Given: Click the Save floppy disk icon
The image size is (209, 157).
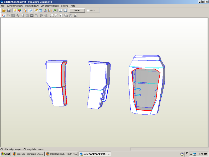Looking at the screenshot, I should click(9, 10).
